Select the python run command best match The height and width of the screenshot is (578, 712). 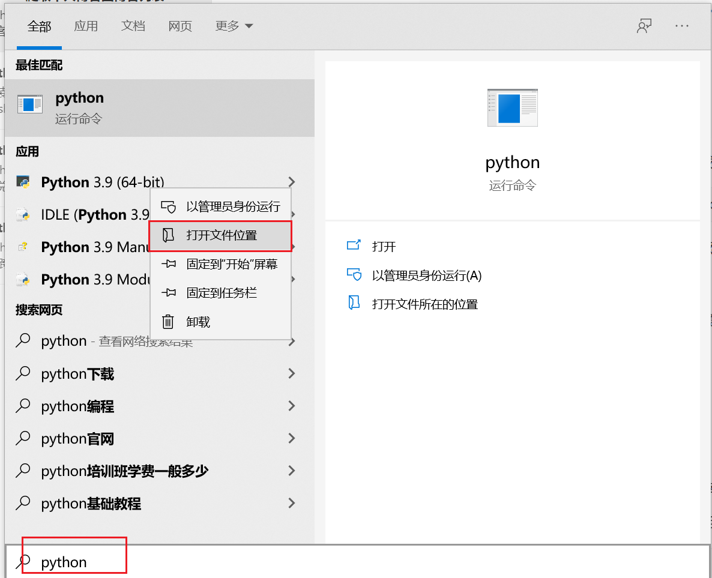(x=159, y=108)
